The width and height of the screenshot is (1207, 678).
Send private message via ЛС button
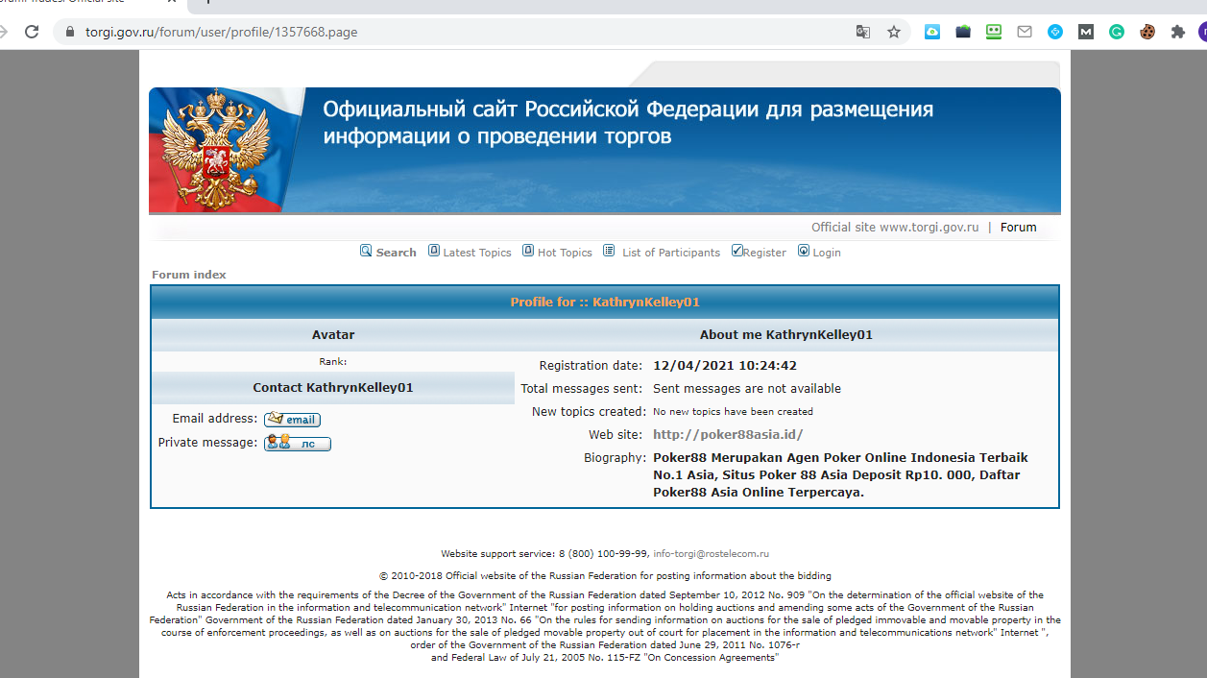298,444
